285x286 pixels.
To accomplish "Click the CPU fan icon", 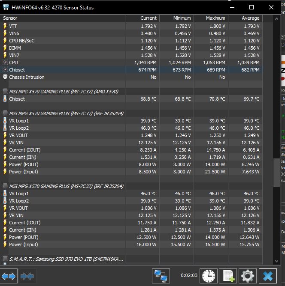I will (x=5, y=63).
